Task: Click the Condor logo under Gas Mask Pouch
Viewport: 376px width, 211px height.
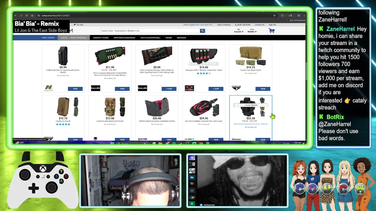Action: coord(236,88)
